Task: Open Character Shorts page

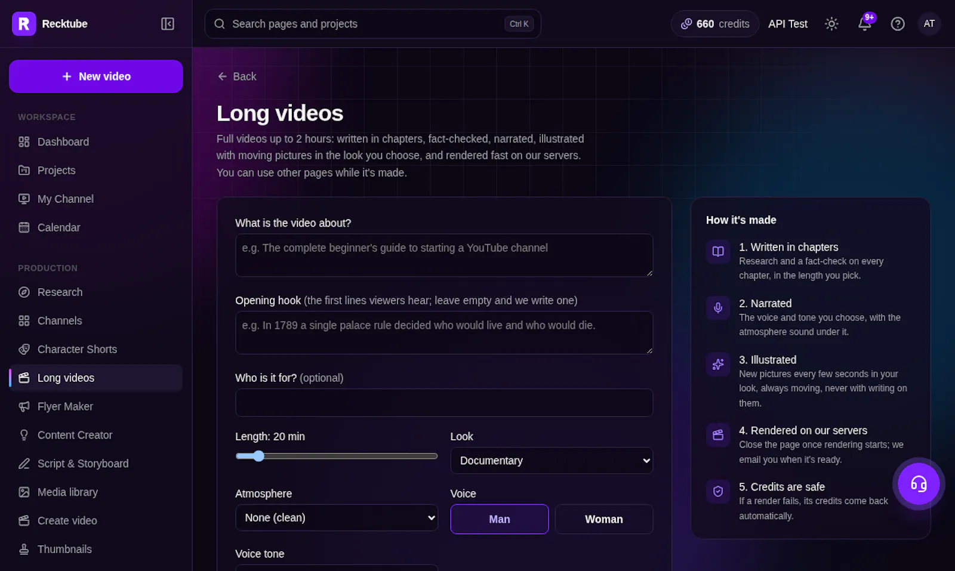Action: tap(95, 350)
